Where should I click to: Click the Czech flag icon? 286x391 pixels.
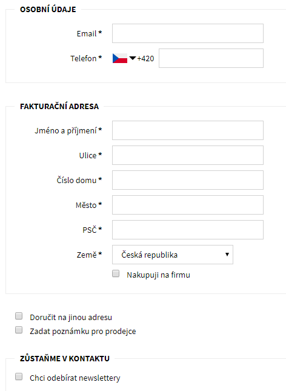pos(120,58)
